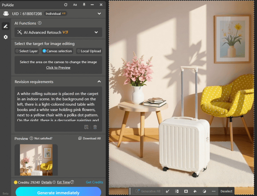Open the adjustment properties icon on the taskbar

coord(205,191)
